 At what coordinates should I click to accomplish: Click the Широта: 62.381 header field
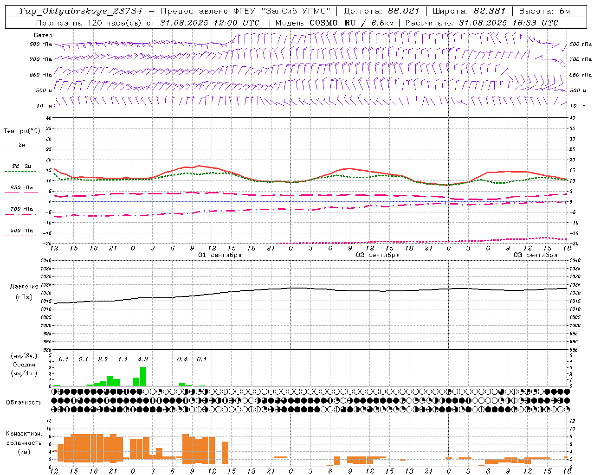click(469, 11)
